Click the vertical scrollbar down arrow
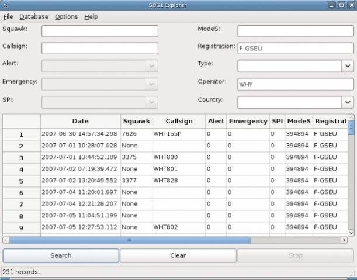357x280 pixels. coord(351,233)
